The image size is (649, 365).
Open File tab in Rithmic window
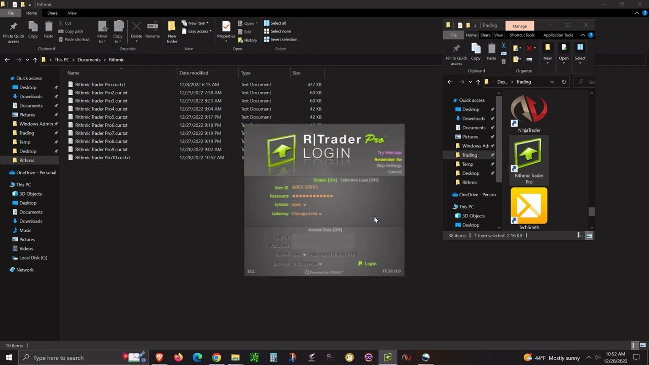coord(11,13)
